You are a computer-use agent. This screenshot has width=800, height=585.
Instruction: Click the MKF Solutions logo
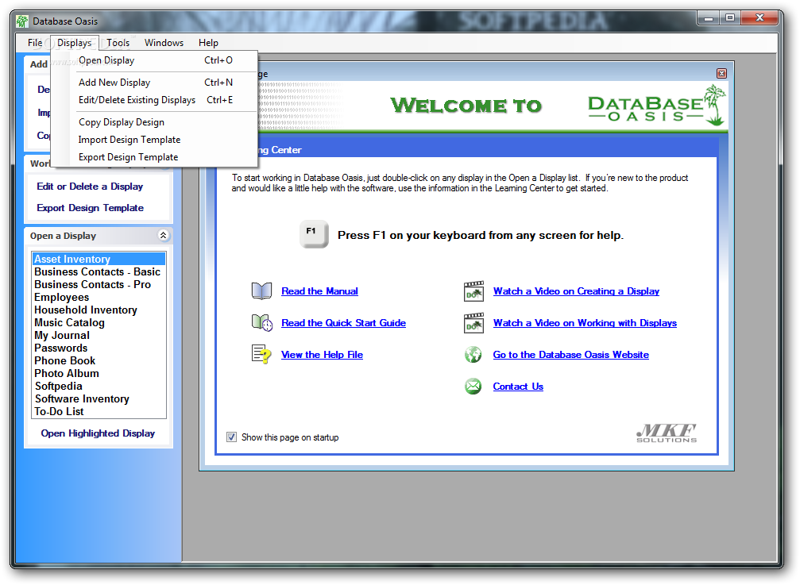667,433
